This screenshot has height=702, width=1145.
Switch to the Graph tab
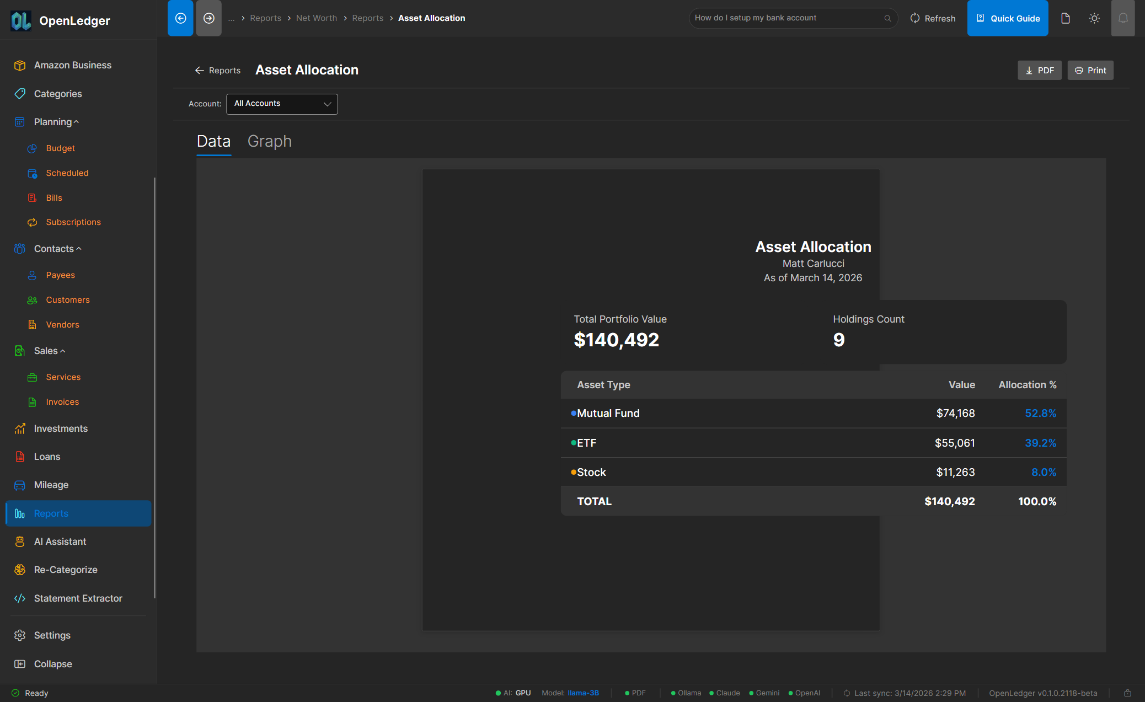coord(270,141)
